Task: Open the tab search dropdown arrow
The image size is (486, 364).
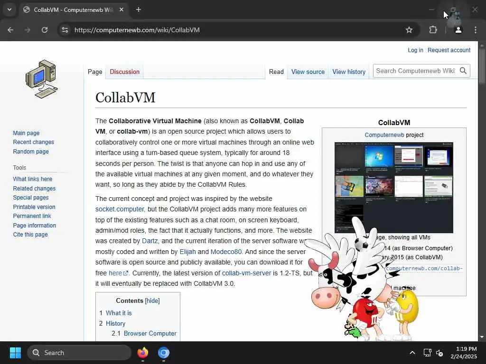Action: pyautogui.click(x=9, y=9)
